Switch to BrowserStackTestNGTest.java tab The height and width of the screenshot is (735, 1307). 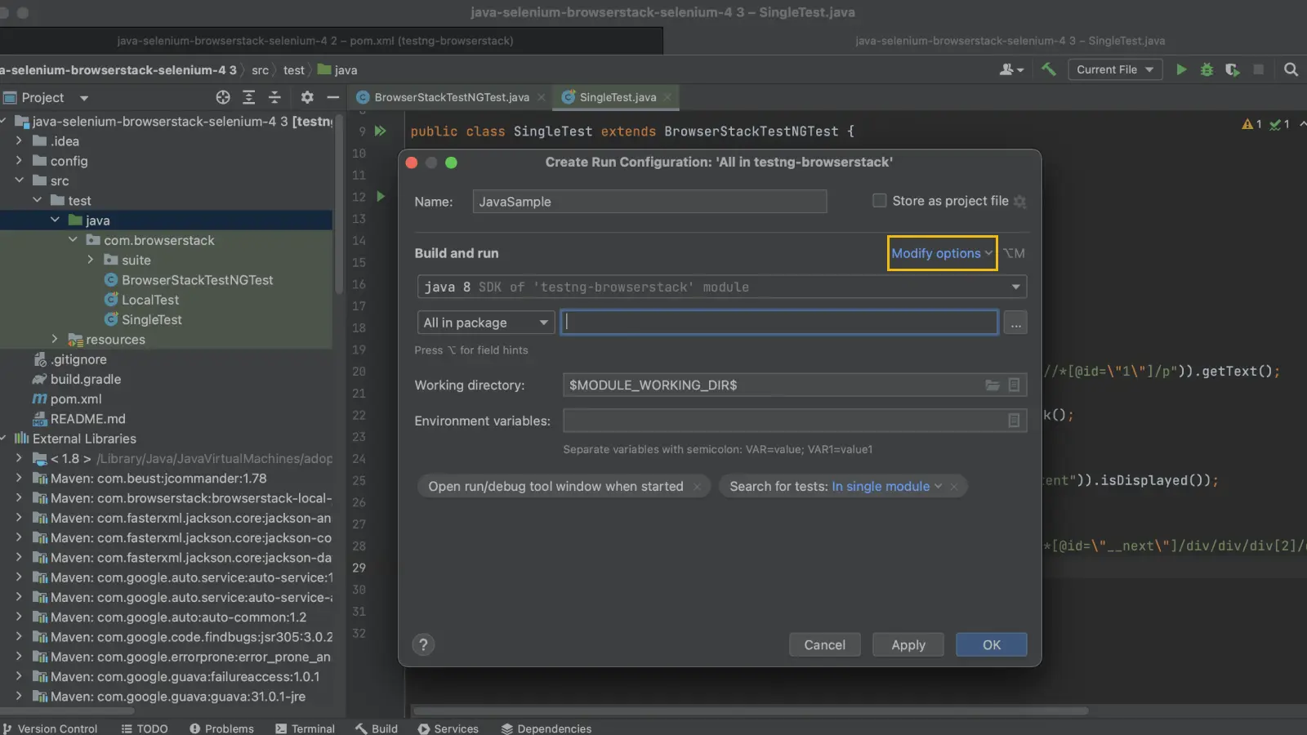(451, 97)
